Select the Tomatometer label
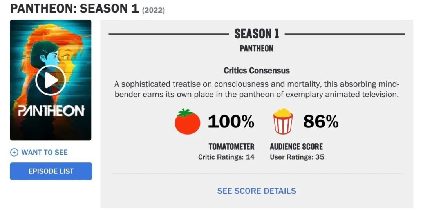The image size is (423, 213). pyautogui.click(x=231, y=147)
